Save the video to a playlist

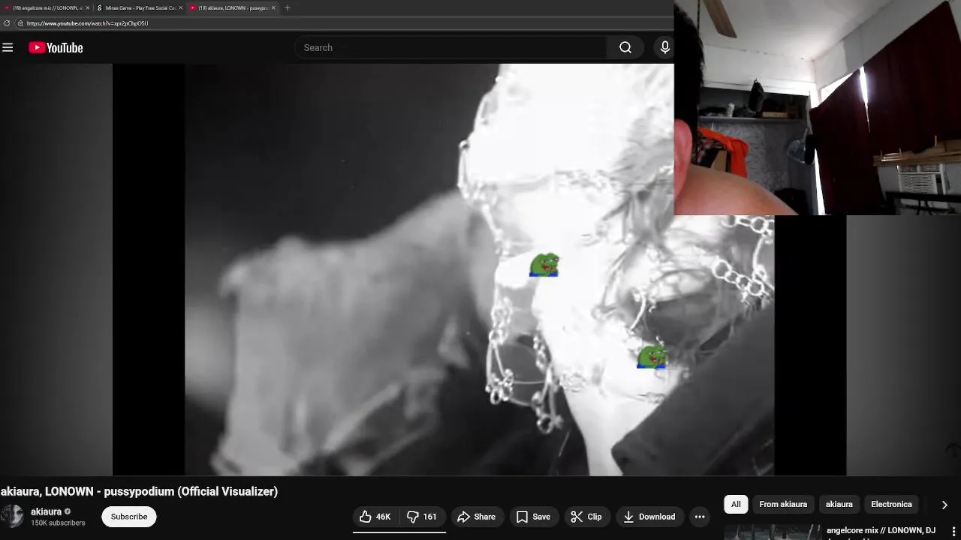pyautogui.click(x=533, y=517)
